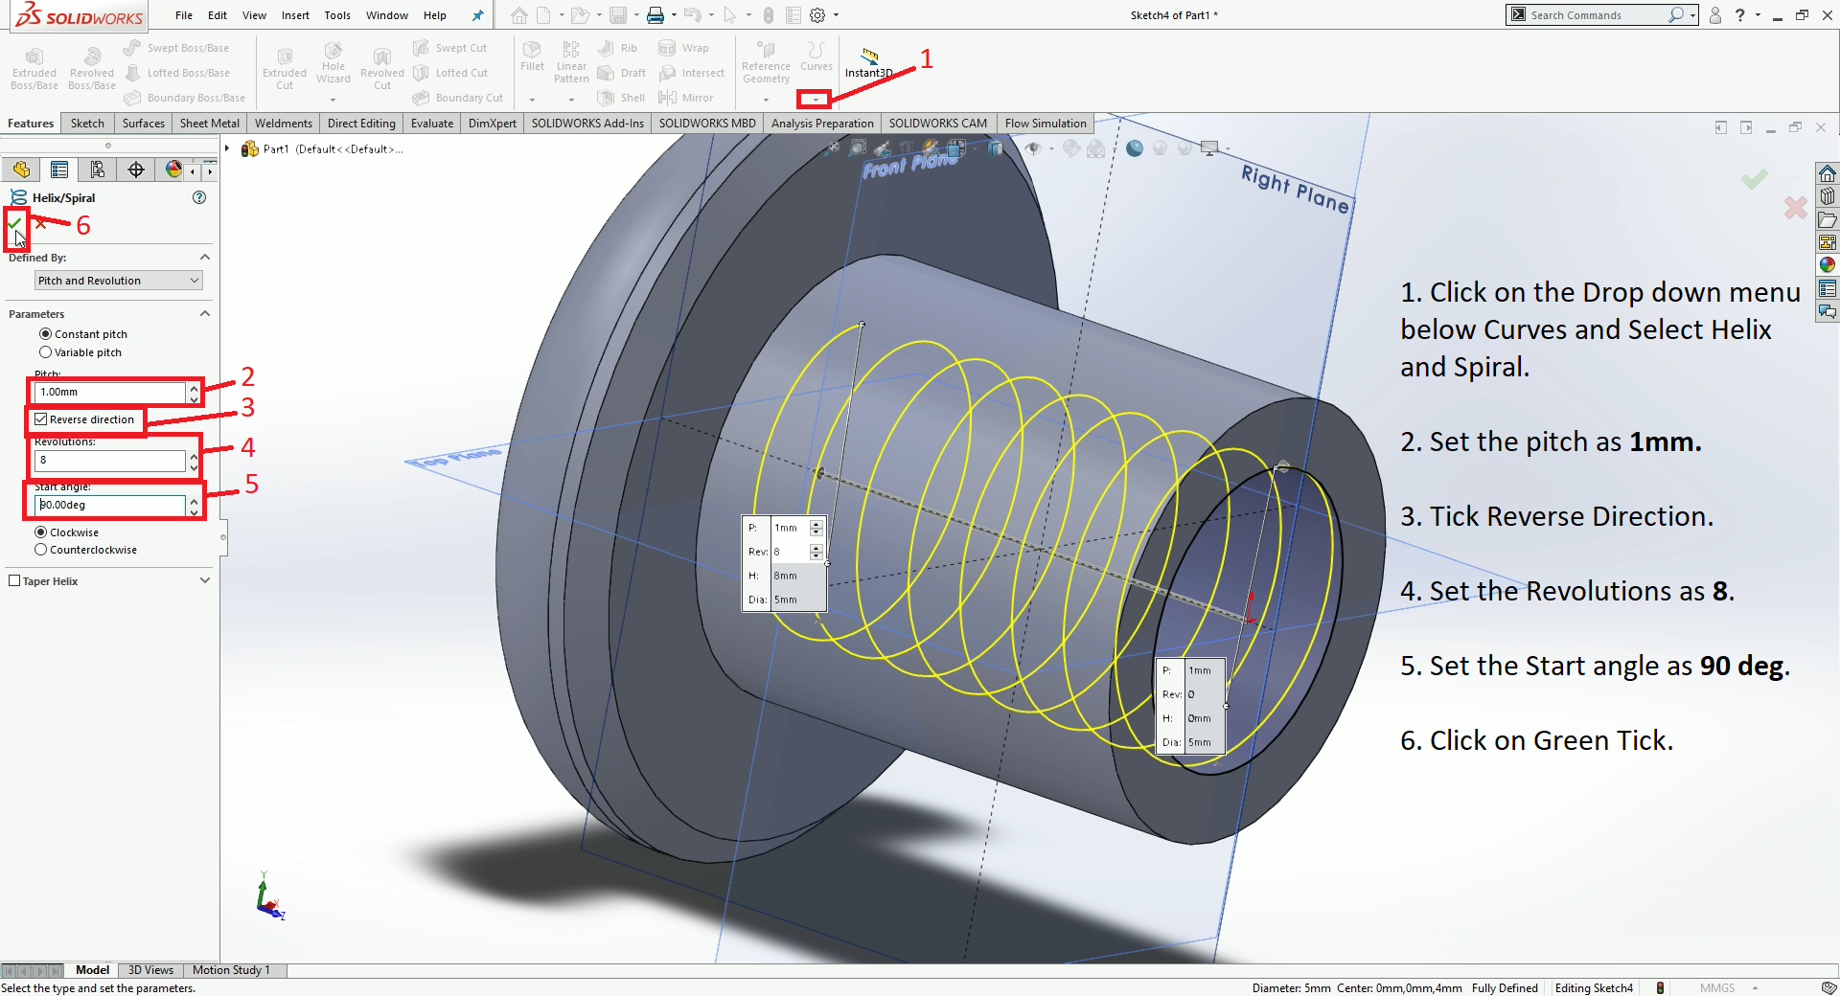1840x996 pixels.
Task: Collapse the Defined By section
Action: 205,258
